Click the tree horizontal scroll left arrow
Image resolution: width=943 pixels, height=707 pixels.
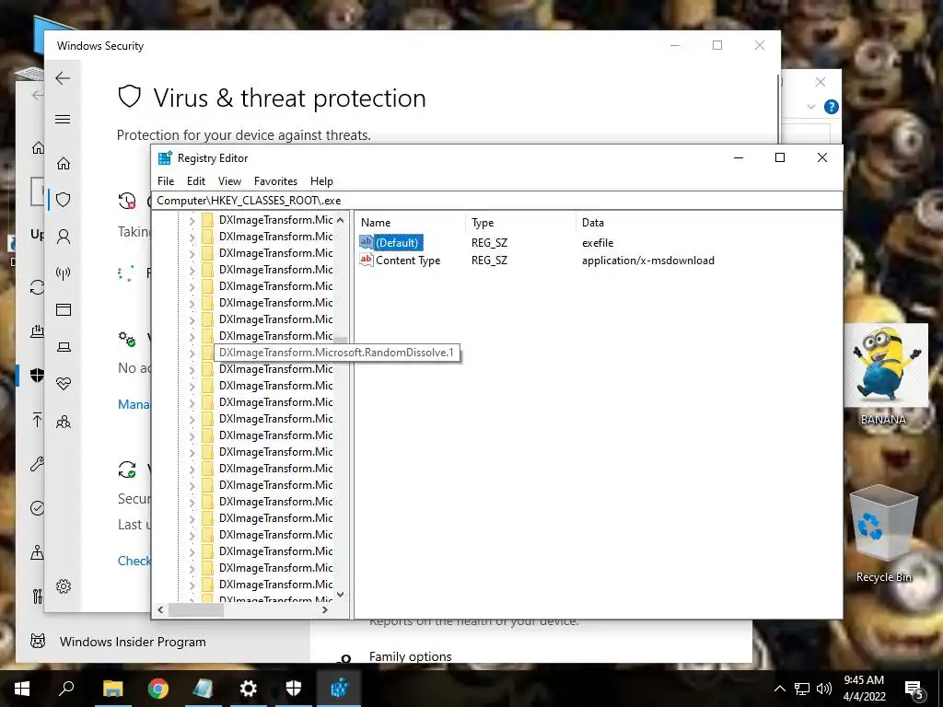click(160, 609)
